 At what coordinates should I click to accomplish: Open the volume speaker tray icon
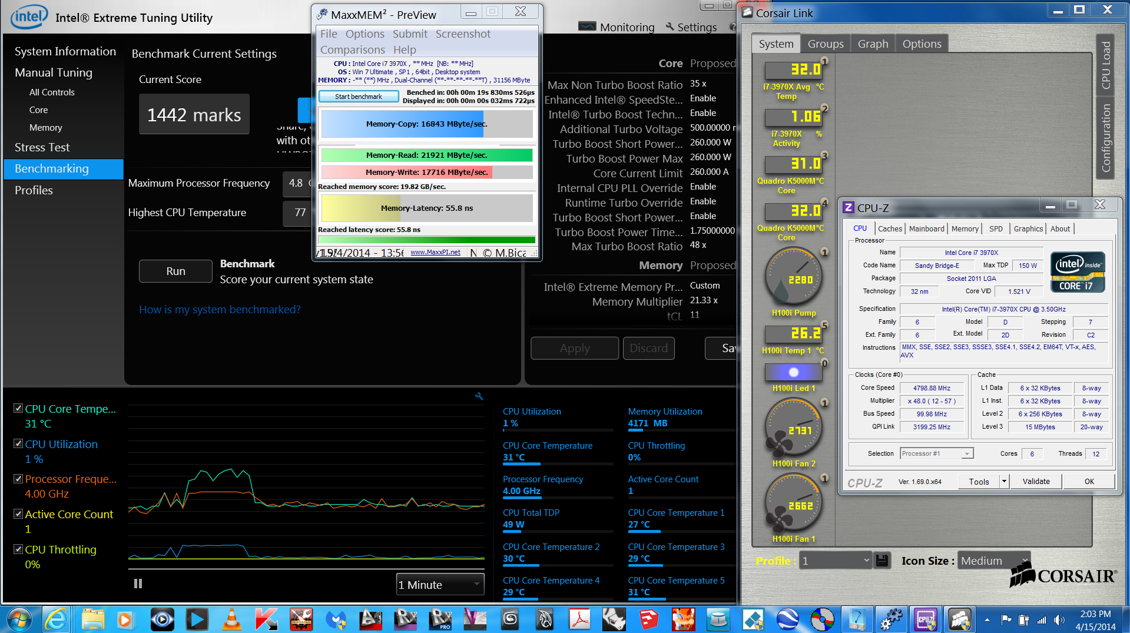(x=1059, y=619)
